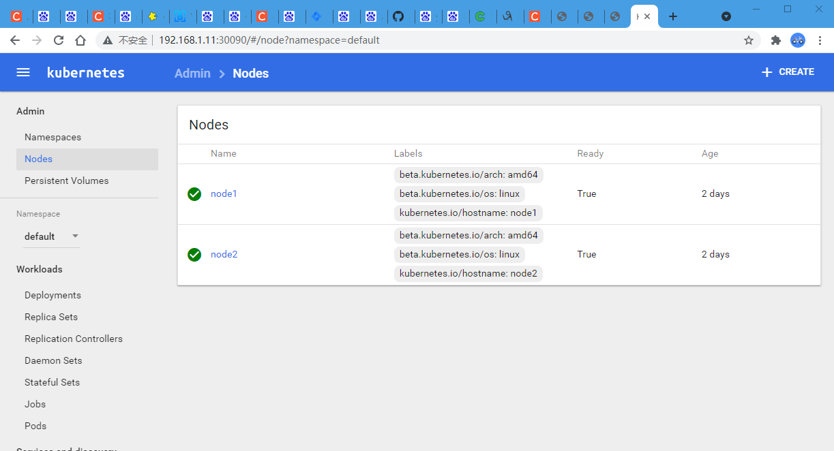Click the Labels column header
The image size is (834, 451).
pyautogui.click(x=408, y=153)
